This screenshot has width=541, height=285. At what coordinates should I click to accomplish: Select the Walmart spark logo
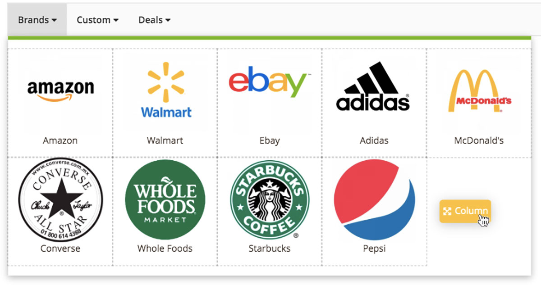(165, 90)
